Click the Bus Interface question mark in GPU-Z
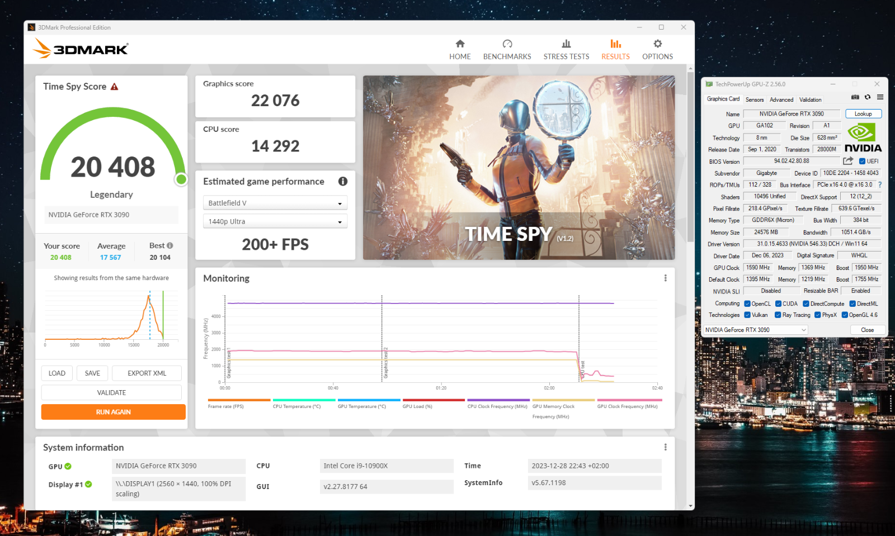This screenshot has width=895, height=536. pyautogui.click(x=880, y=184)
